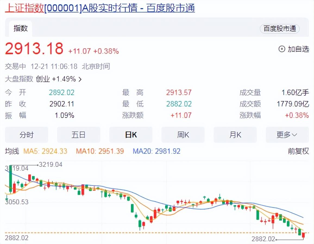
Task: Click the MA5: 2924.33 label
Action: tap(45, 151)
